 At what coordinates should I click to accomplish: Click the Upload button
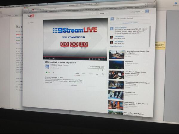pos(102,13)
